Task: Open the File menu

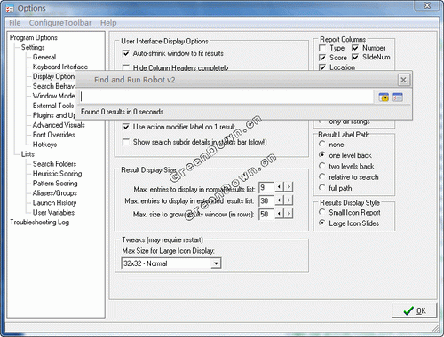Action: point(15,23)
